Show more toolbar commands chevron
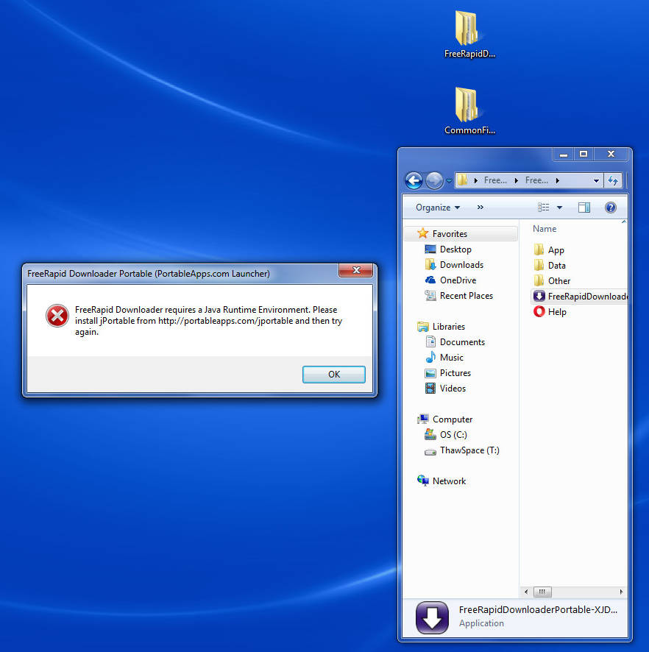 480,207
